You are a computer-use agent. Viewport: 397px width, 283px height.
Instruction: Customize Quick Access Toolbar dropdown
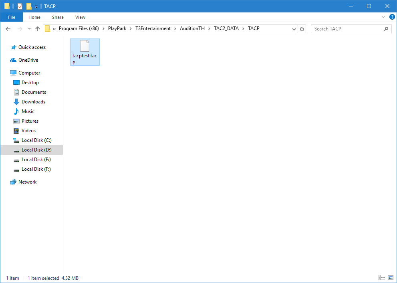point(36,6)
